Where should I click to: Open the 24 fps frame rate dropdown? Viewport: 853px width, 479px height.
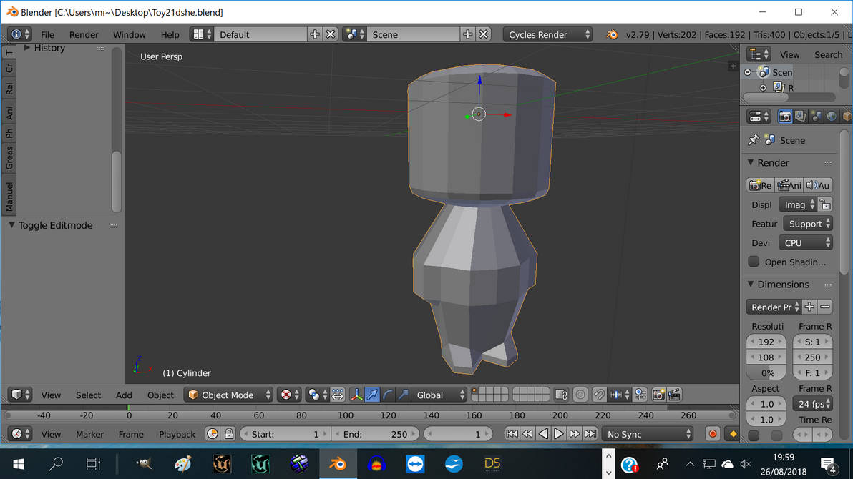pyautogui.click(x=813, y=404)
